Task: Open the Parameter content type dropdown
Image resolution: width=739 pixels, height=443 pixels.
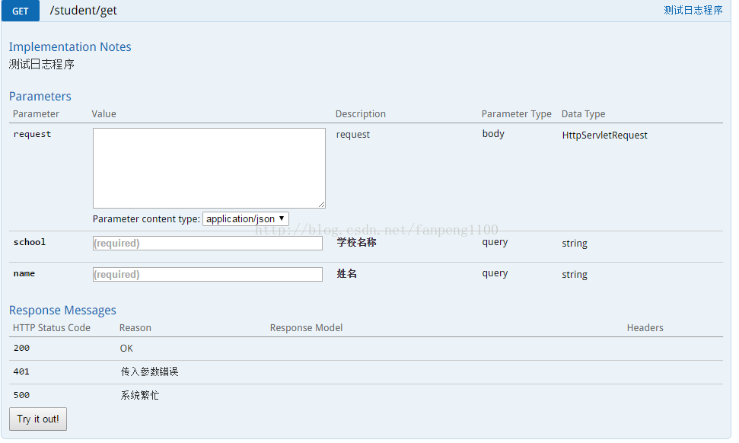Action: 246,218
